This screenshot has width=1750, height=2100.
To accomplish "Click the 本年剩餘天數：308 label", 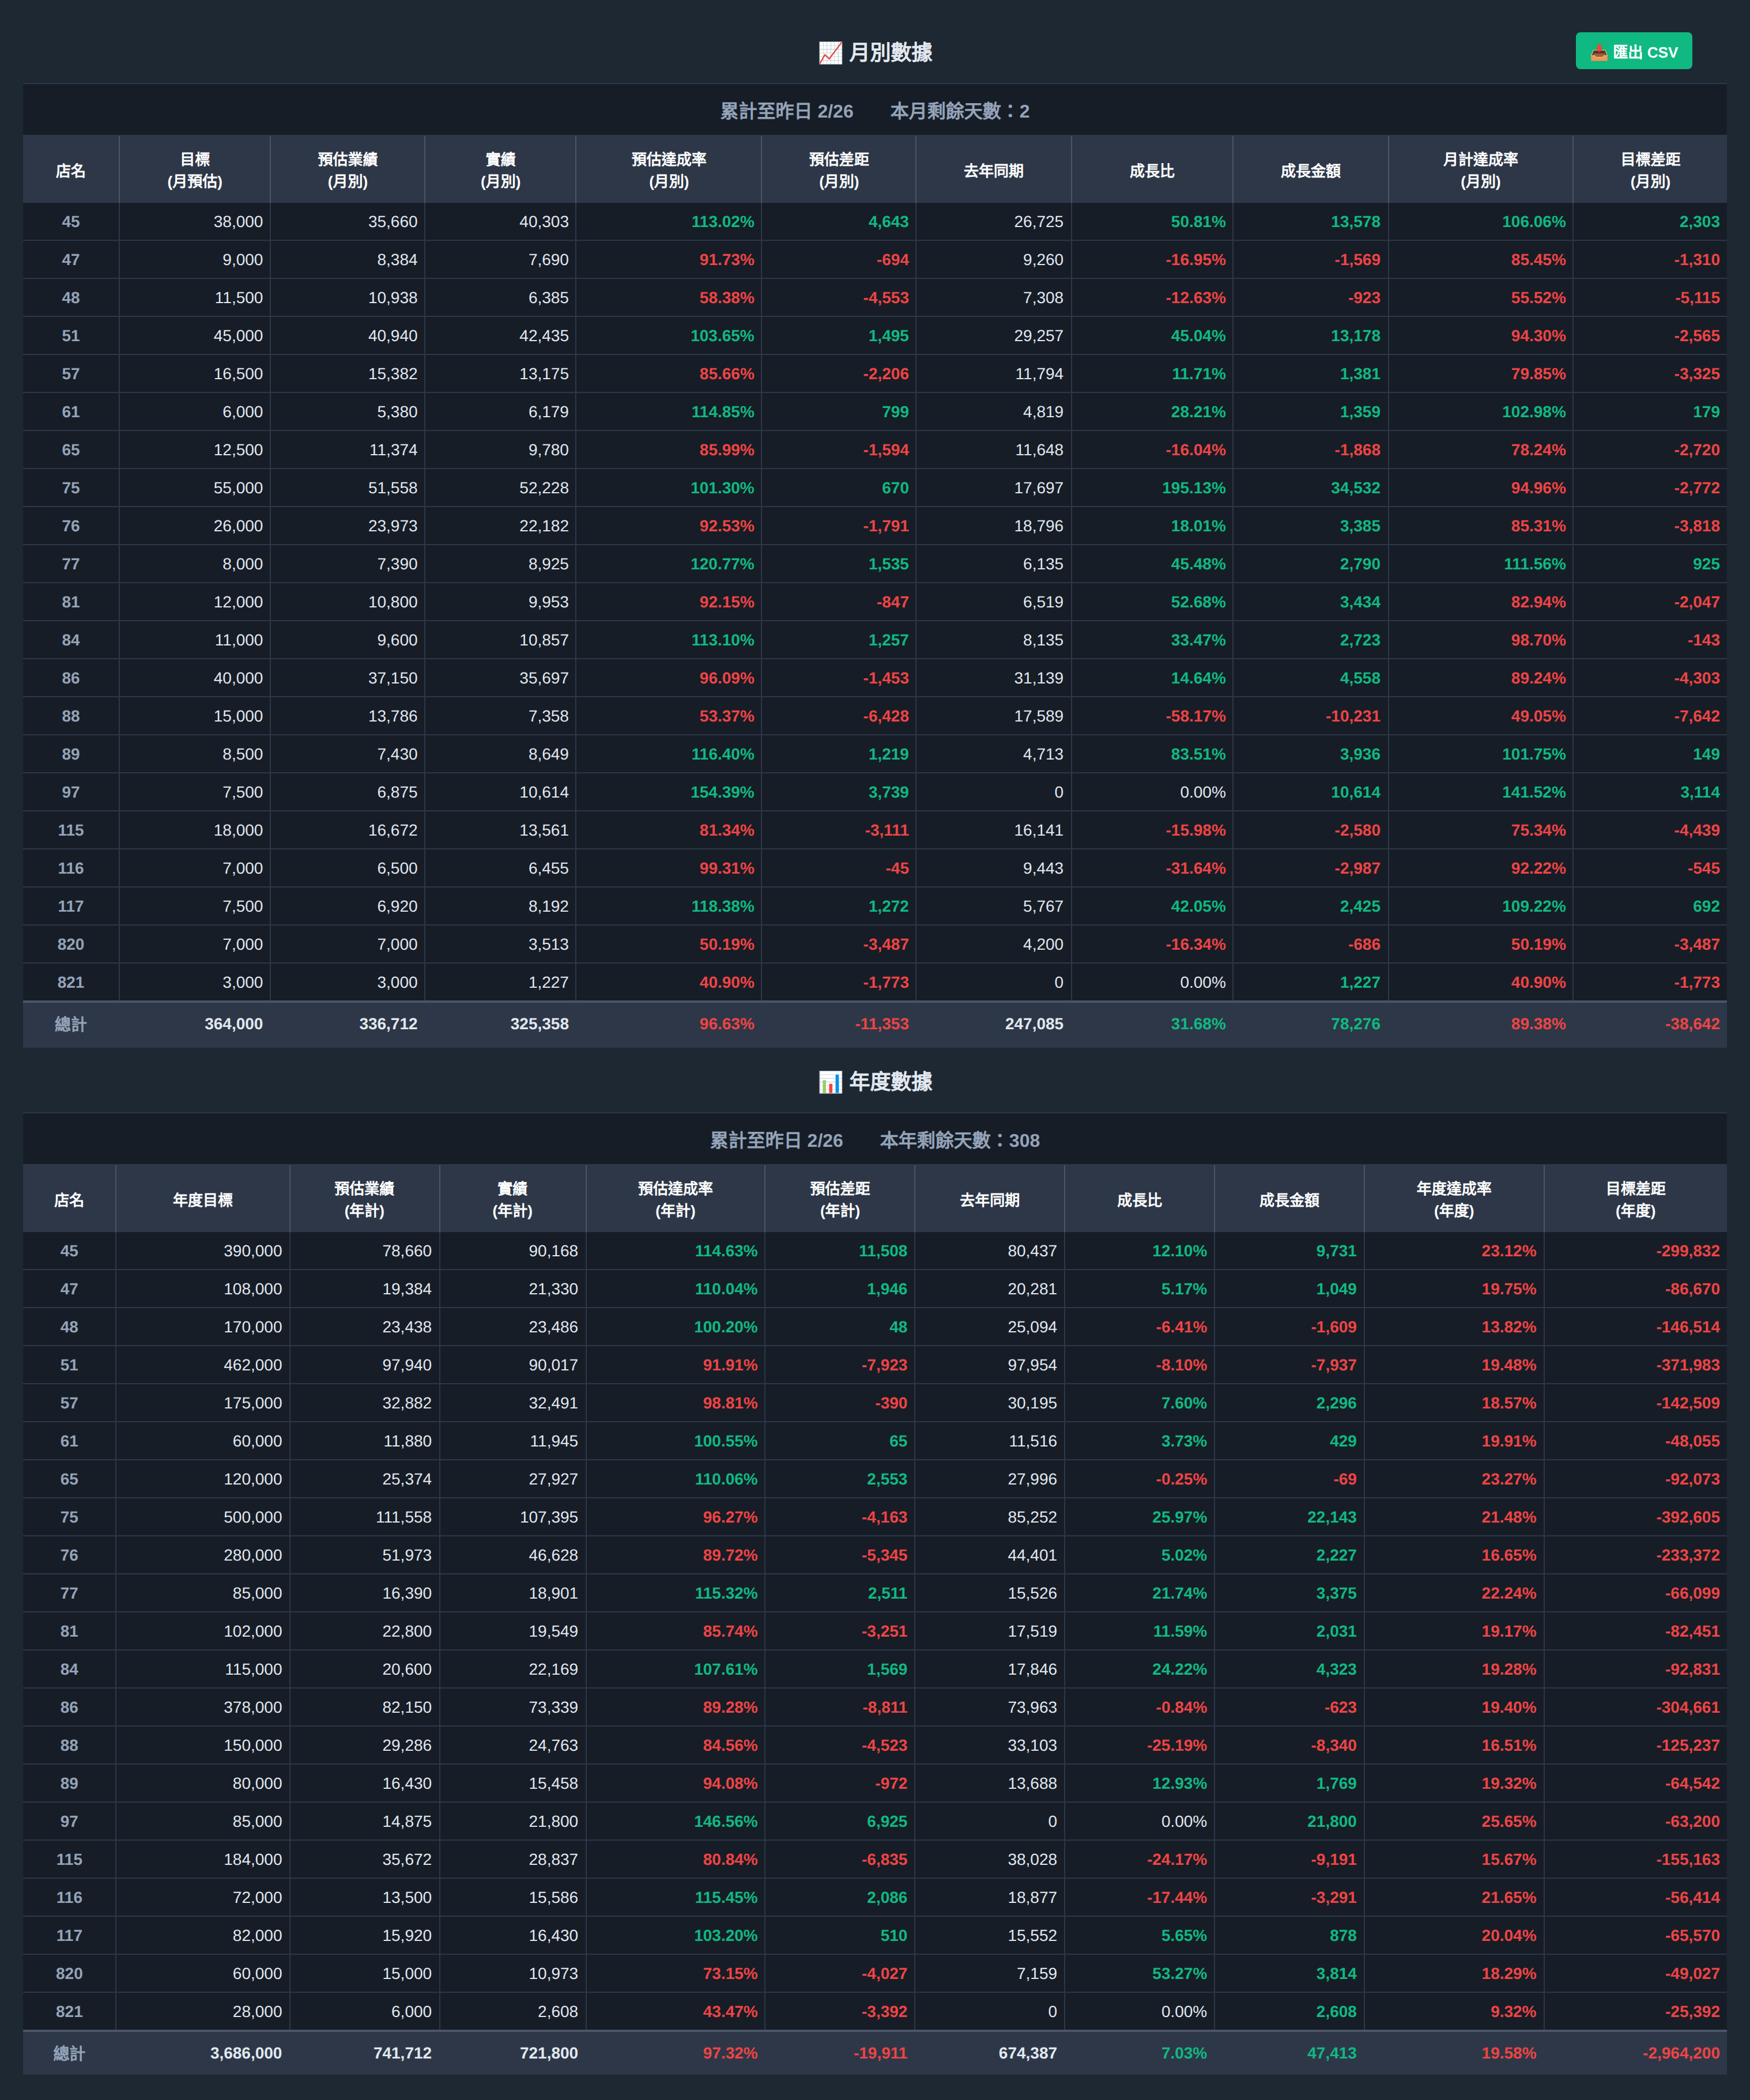I will click(959, 1140).
